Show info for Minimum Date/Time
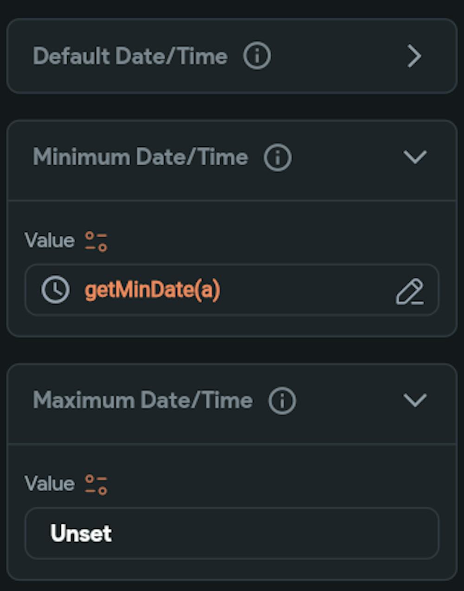 tap(277, 157)
